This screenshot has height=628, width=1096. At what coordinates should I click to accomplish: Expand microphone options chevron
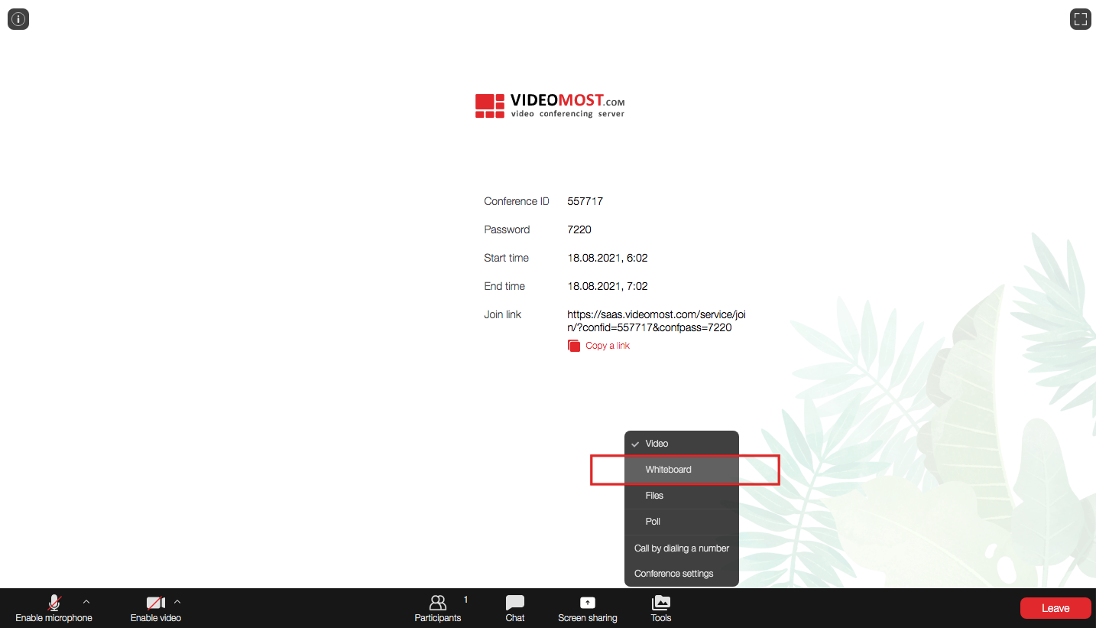pos(86,602)
